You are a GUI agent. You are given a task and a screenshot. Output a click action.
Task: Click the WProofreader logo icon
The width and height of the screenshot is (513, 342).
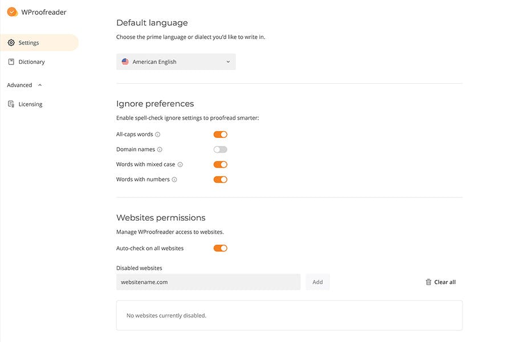pos(12,12)
